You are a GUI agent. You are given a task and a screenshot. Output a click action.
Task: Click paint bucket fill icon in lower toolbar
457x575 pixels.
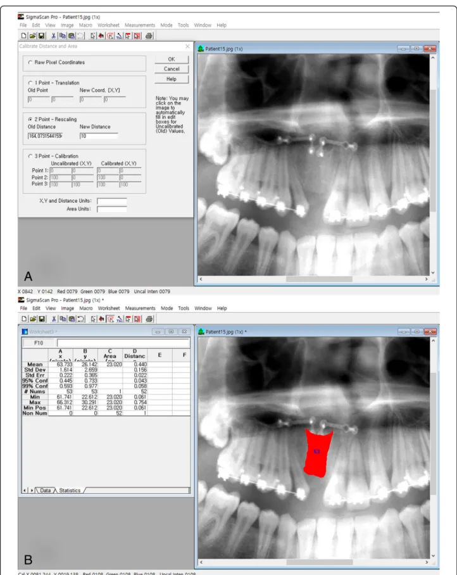[101, 319]
